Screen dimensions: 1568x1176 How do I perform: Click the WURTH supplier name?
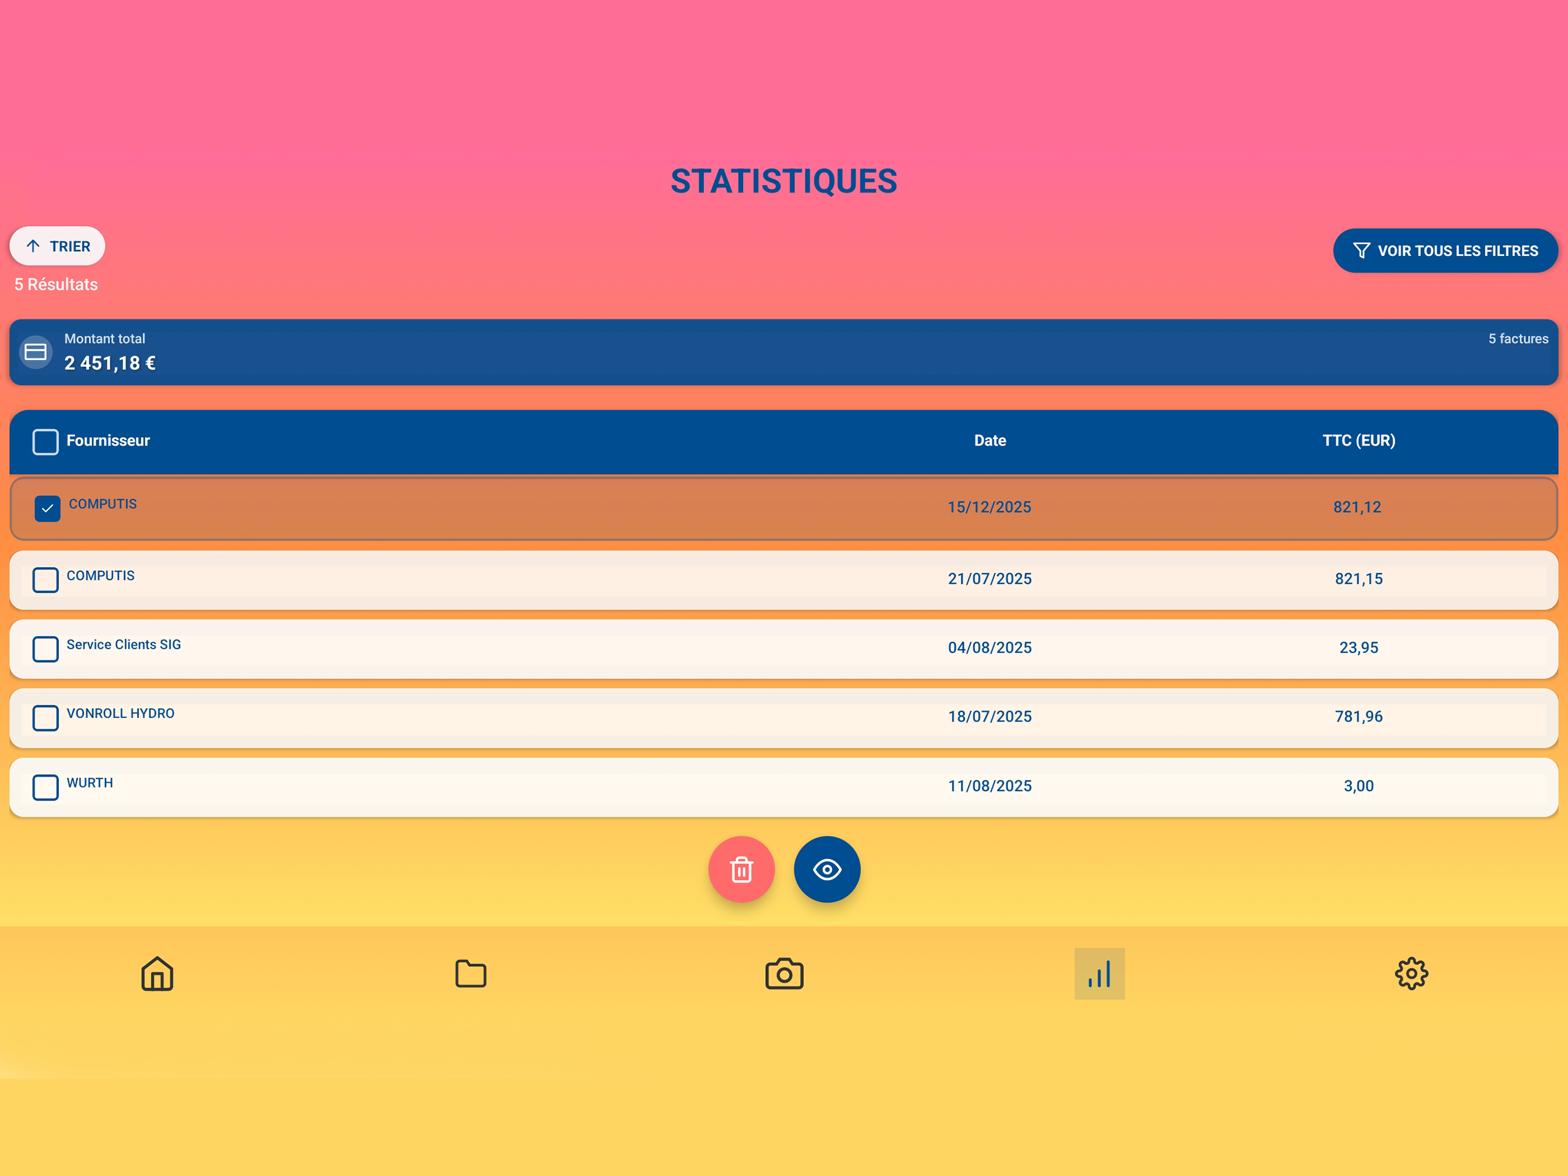point(89,783)
